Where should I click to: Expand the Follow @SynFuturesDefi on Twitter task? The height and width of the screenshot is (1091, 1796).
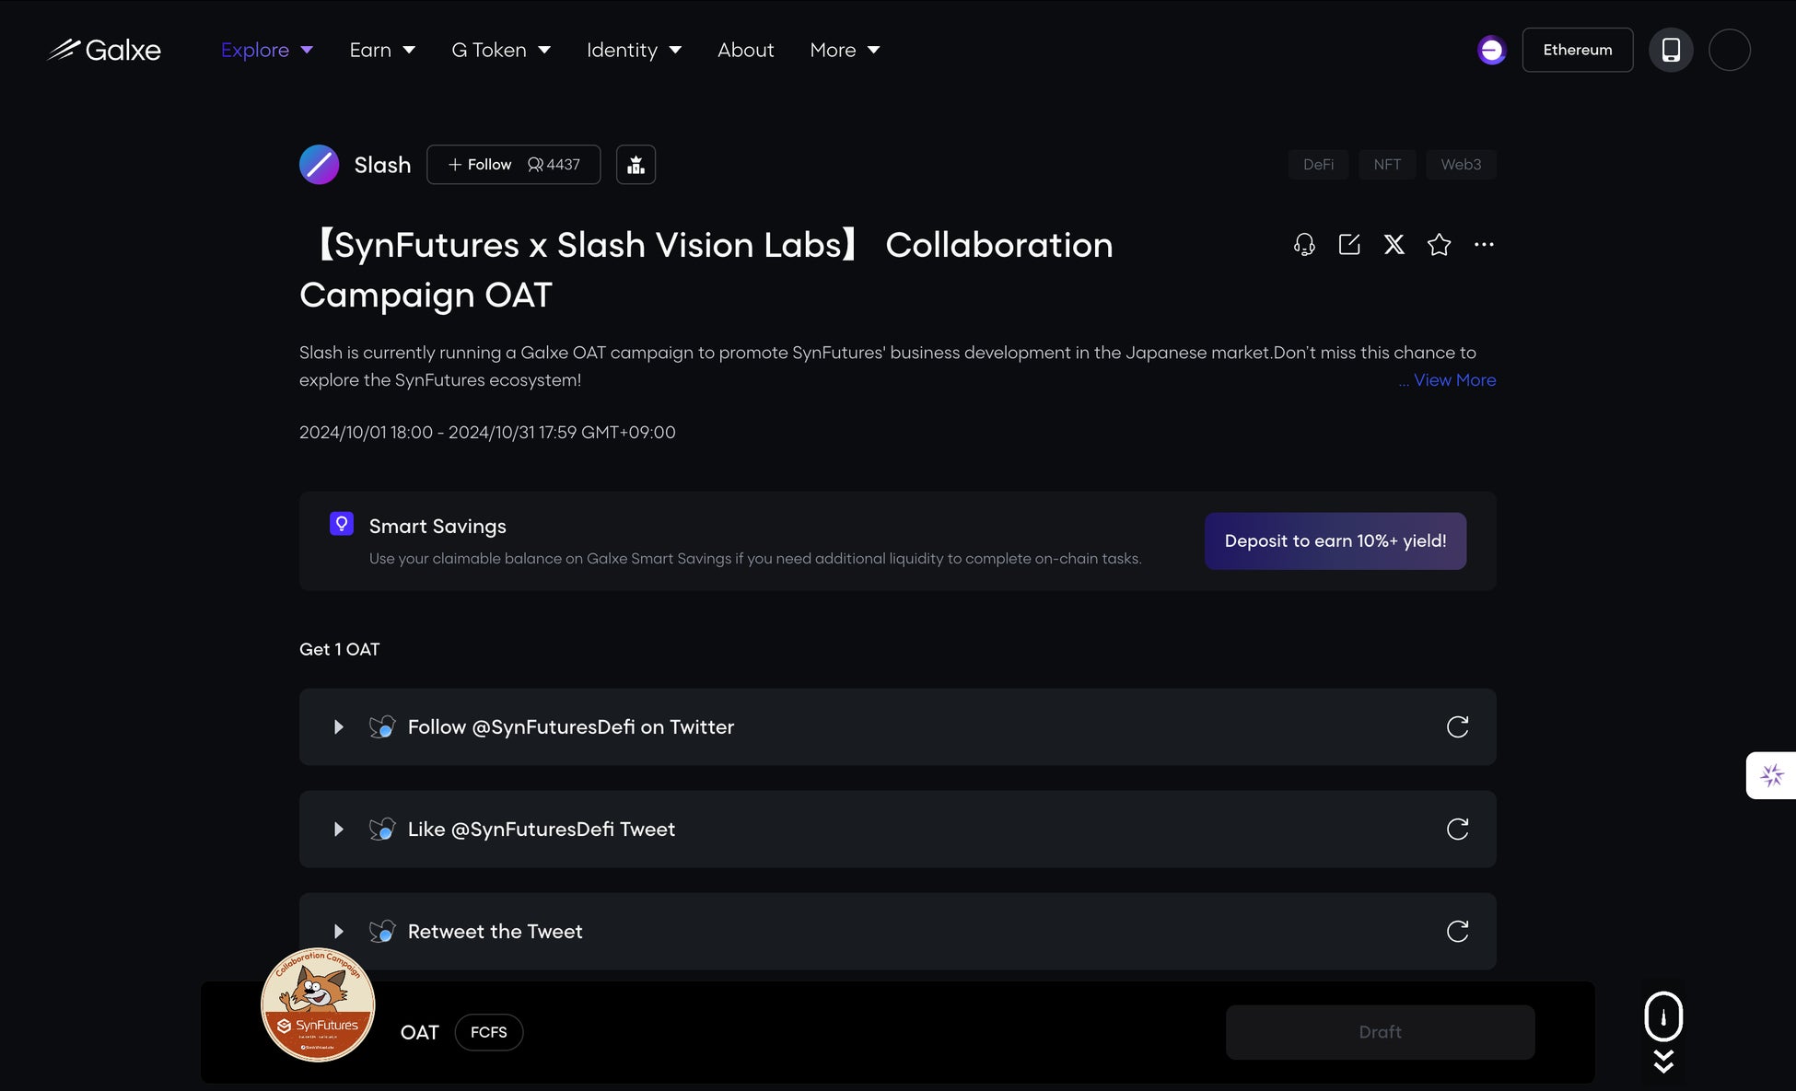[x=339, y=727]
